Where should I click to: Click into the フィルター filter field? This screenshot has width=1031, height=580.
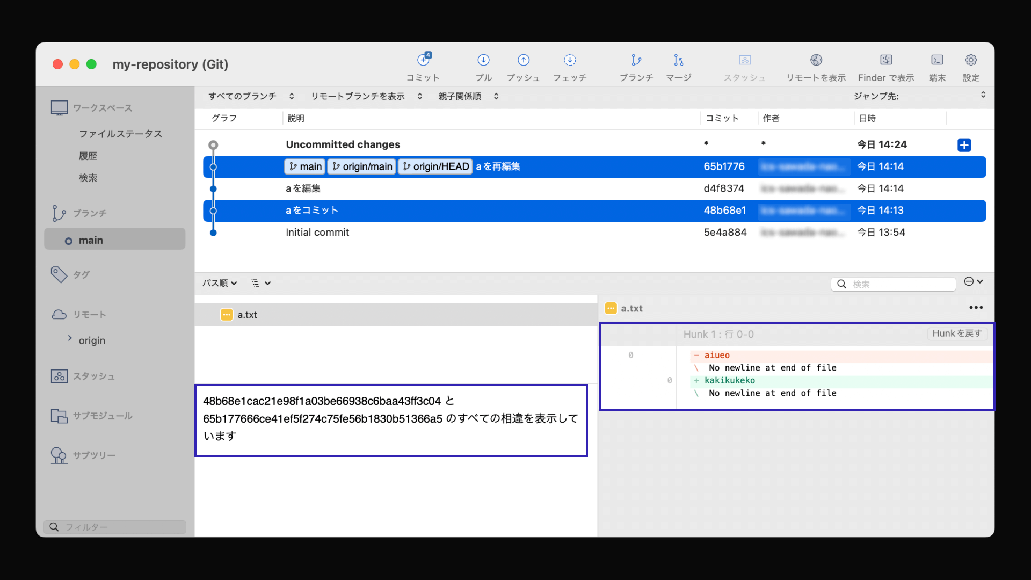point(115,527)
